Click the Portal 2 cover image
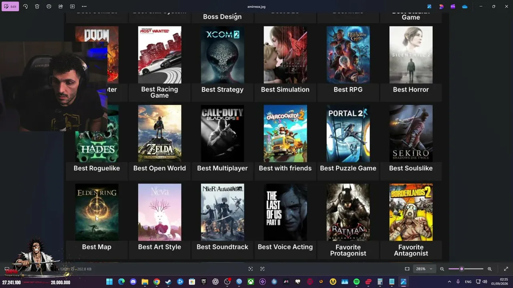 click(348, 134)
